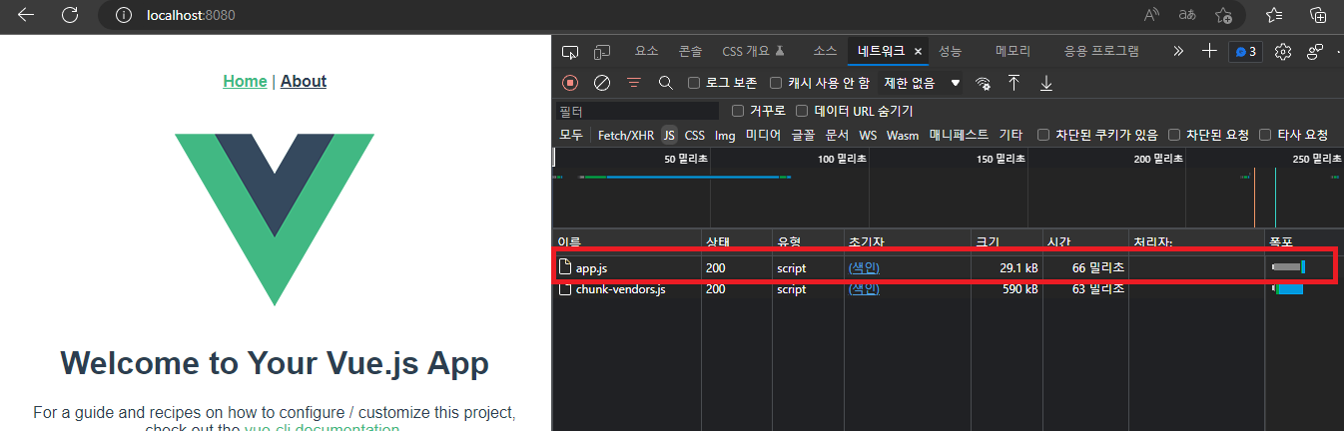Filter requests by Img type
Screen dimensions: 1344x431
click(x=725, y=135)
